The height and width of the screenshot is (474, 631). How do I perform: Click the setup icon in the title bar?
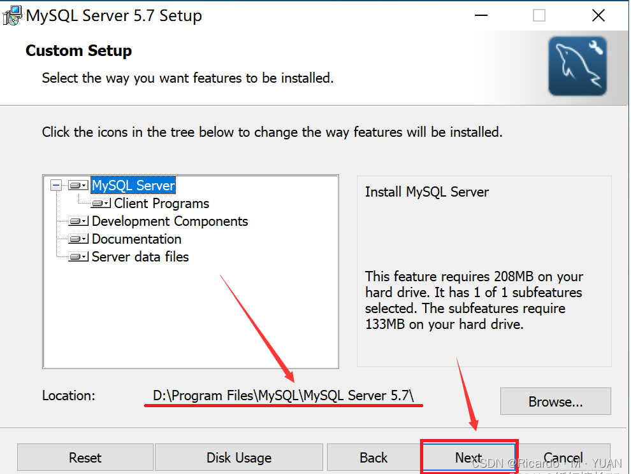tap(11, 15)
